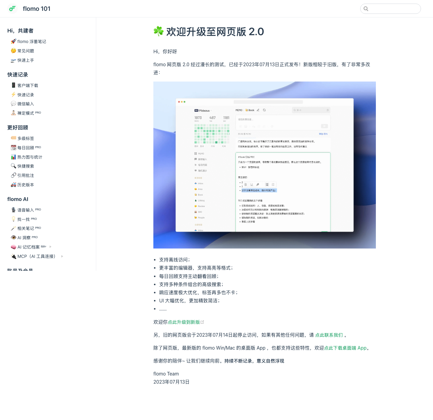Click the four-leaf clover icon in title

158,31
